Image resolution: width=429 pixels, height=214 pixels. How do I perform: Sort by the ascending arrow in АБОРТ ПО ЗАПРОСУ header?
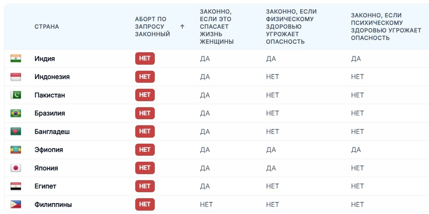tap(182, 27)
